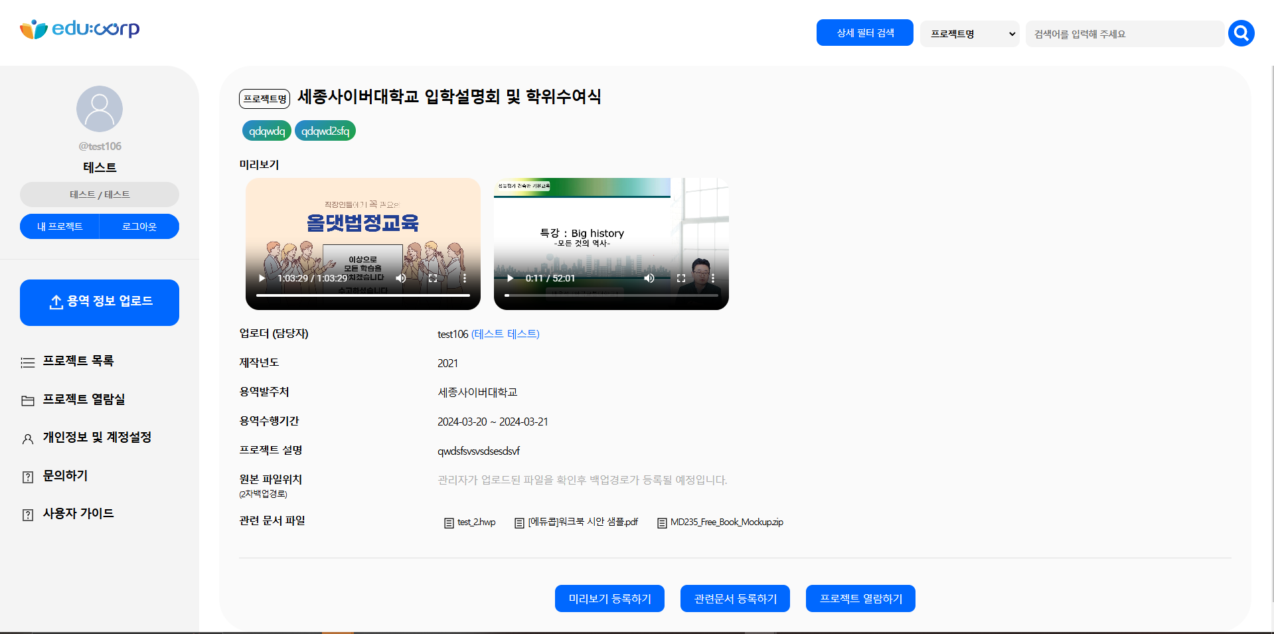The image size is (1274, 634).
Task: Enter fullscreen on the 올댓법정교육 video
Action: pos(433,278)
